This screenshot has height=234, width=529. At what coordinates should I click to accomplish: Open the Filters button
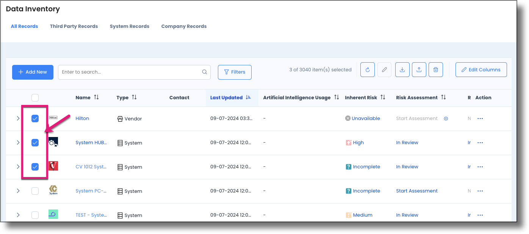(235, 72)
